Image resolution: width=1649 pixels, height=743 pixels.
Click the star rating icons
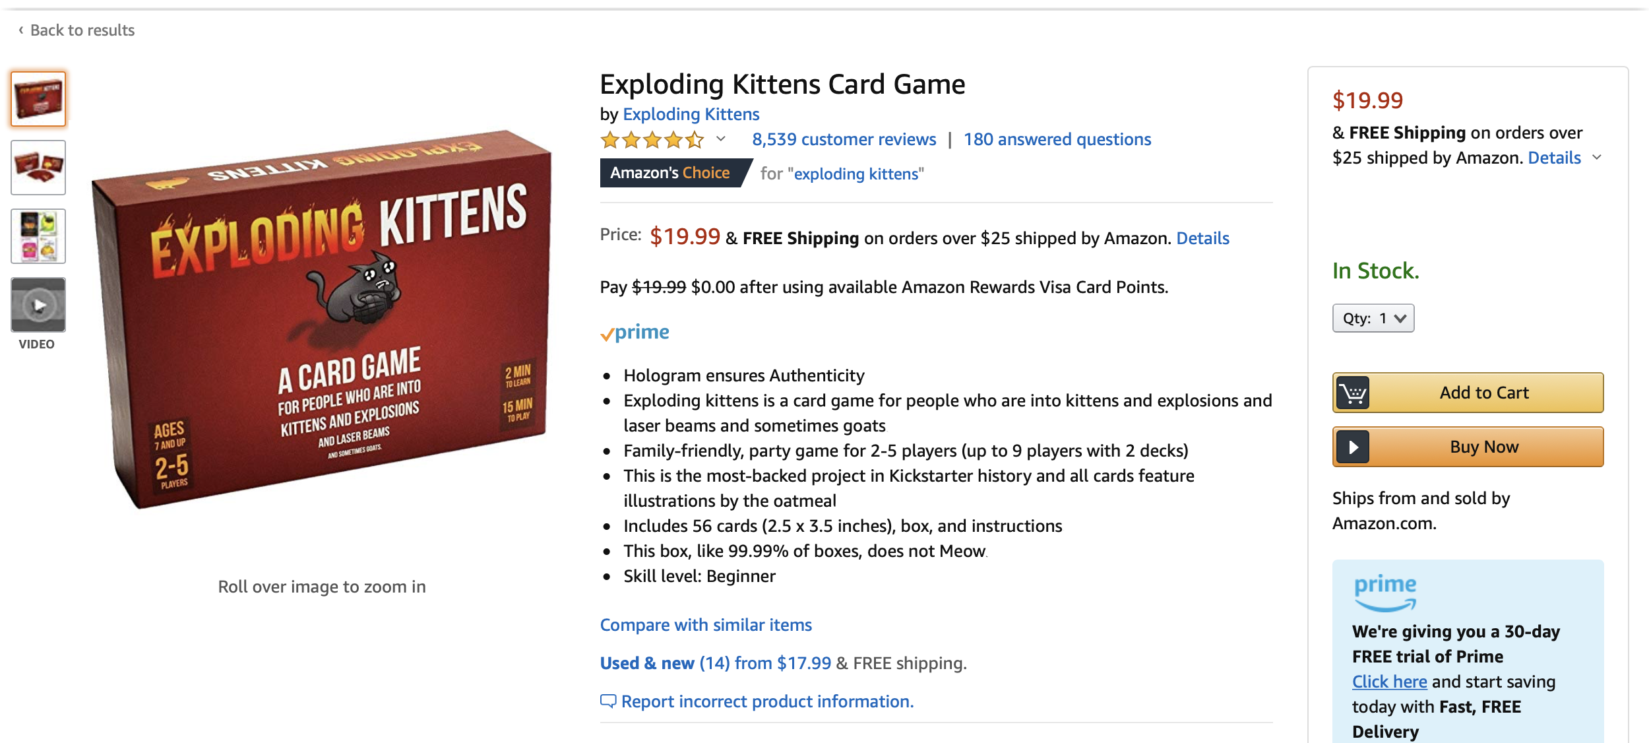click(x=652, y=140)
